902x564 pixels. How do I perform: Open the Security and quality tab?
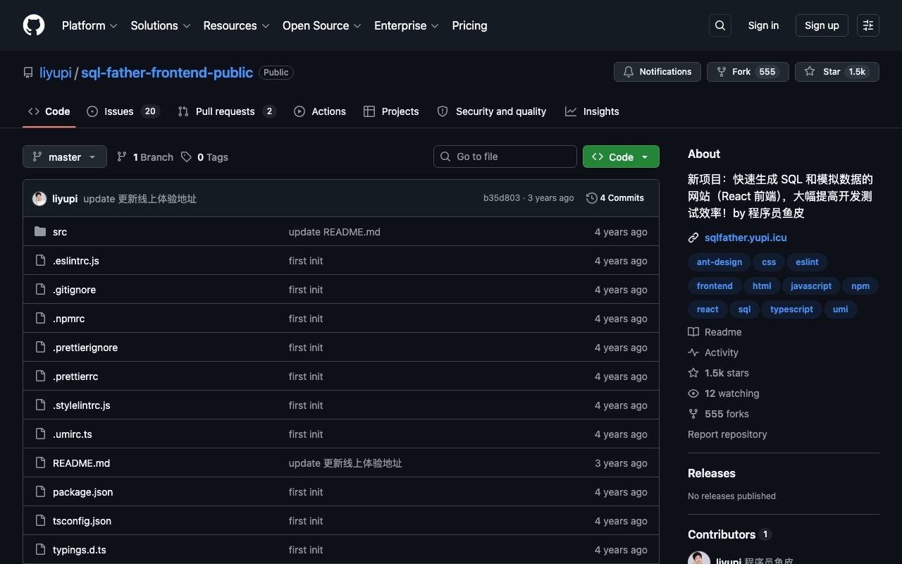(492, 111)
